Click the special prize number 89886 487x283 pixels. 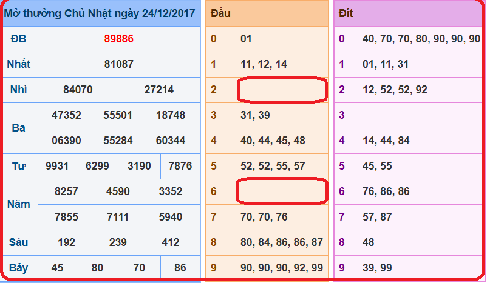click(x=118, y=39)
